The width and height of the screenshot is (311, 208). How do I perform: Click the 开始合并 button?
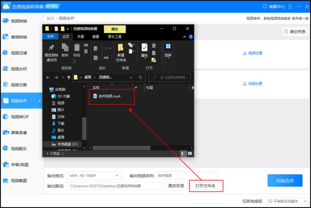click(x=285, y=181)
